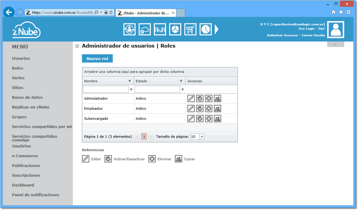Open Panel de notificaciones in the menu
The width and height of the screenshot is (358, 210).
point(36,195)
